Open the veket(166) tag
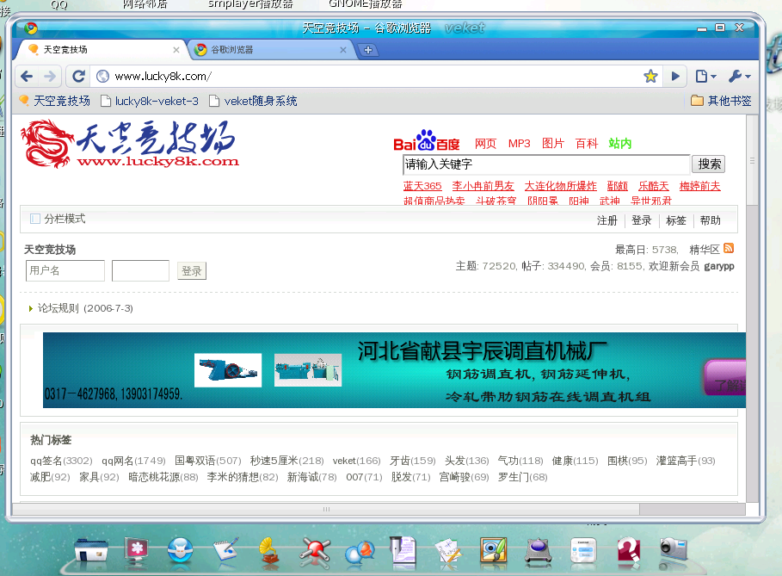782x576 pixels. click(356, 461)
